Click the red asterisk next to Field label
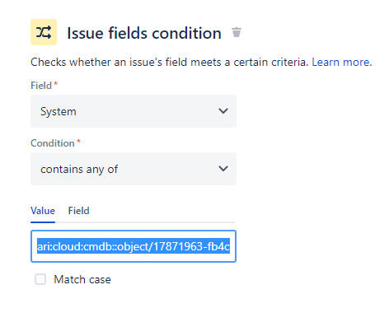This screenshot has width=389, height=322. 55,83
